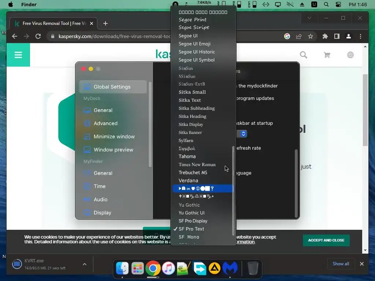Image resolution: width=375 pixels, height=281 pixels.
Task: Open the yellow triangle dock app
Action: [x=215, y=268]
